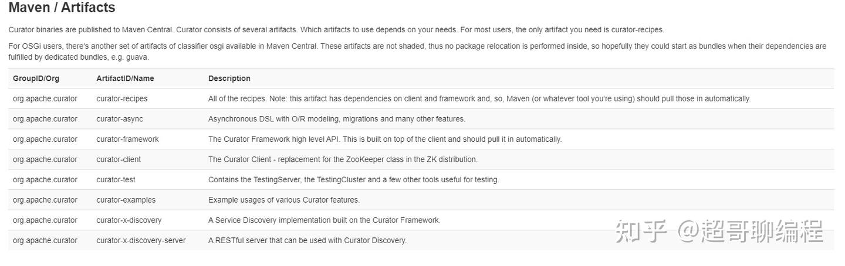The width and height of the screenshot is (845, 266).
Task: Click the Asynchronous DSL description text
Action: pyautogui.click(x=336, y=119)
